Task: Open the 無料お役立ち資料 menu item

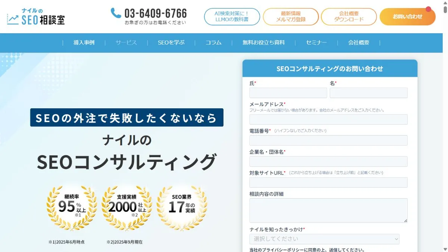Action: (264, 43)
